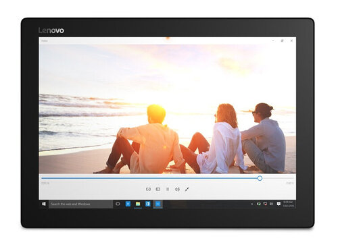338x251 pixels.
Task: Click the cast to device icon
Action: point(158,190)
